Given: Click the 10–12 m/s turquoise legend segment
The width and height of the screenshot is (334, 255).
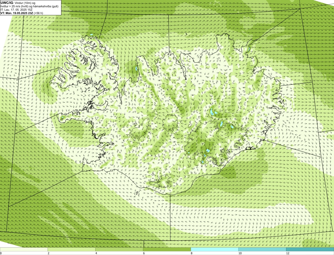Looking at the screenshot, I should (262, 249).
